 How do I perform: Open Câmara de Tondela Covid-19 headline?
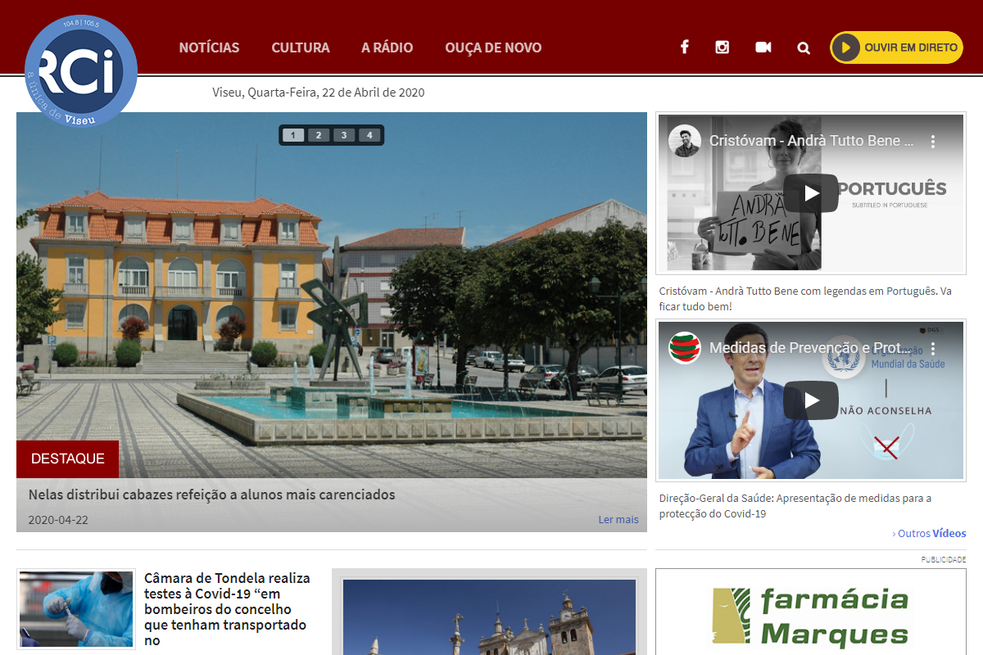click(x=227, y=609)
